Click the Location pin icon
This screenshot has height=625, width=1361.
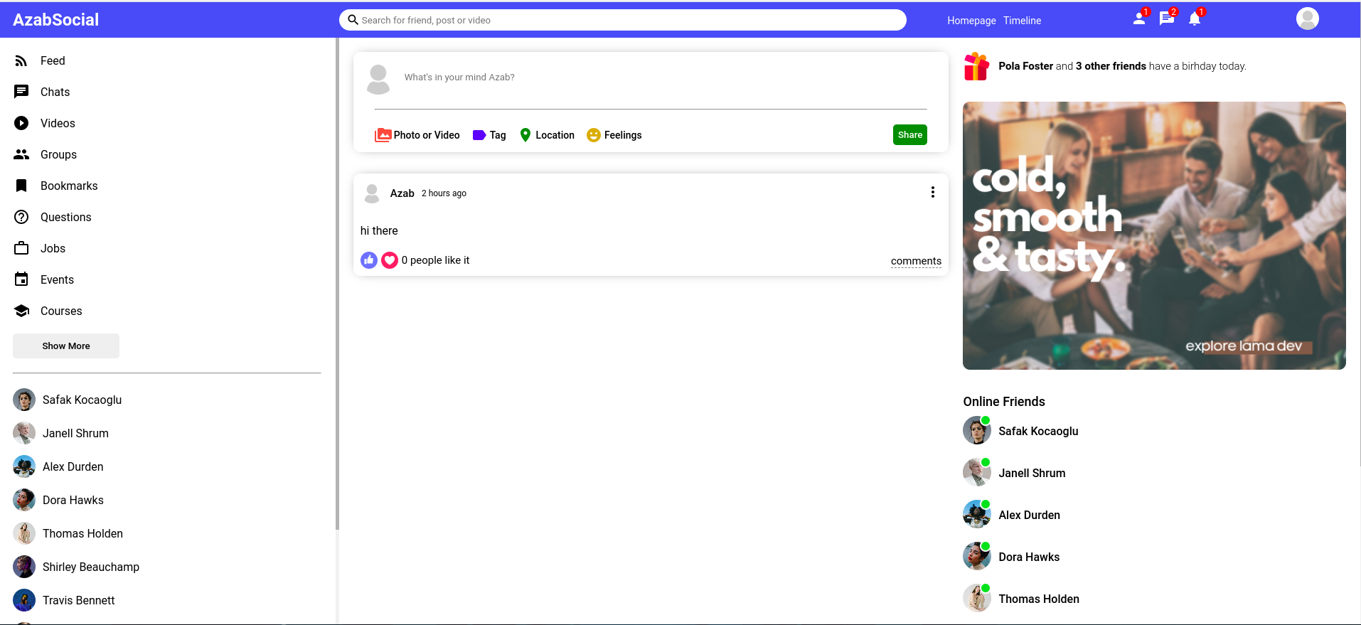coord(525,135)
